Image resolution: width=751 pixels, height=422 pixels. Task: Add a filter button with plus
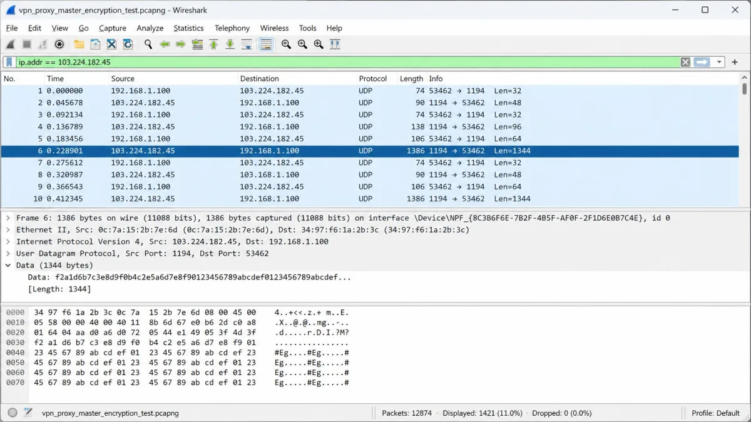coord(735,62)
